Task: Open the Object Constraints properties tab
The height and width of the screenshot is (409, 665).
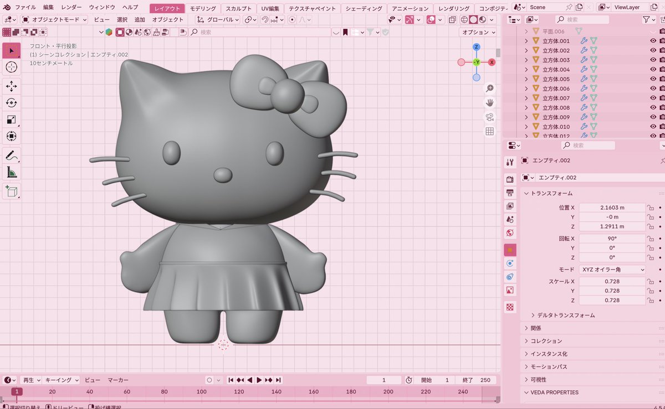Action: click(510, 276)
